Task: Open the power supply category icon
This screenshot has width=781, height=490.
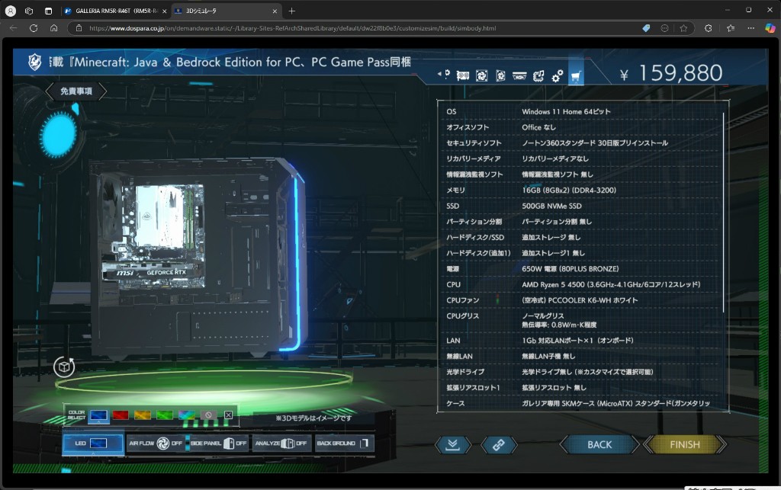Action: pyautogui.click(x=519, y=76)
